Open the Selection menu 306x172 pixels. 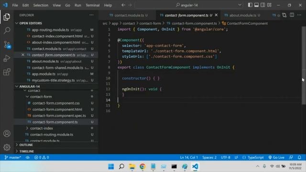click(x=41, y=5)
